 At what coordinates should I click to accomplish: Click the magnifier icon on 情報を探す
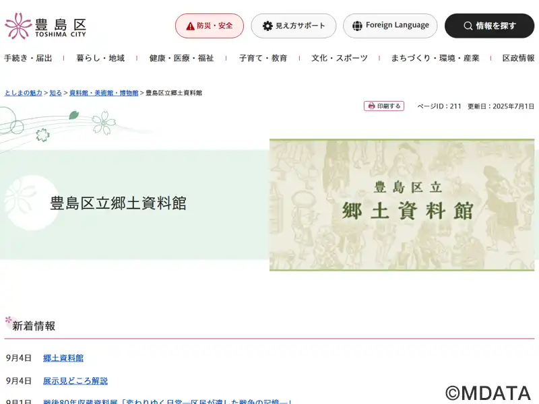468,26
